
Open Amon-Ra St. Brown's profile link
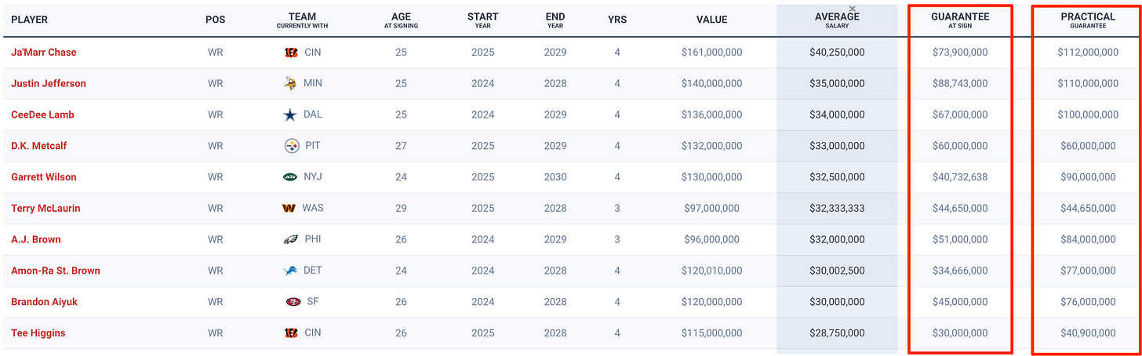56,271
